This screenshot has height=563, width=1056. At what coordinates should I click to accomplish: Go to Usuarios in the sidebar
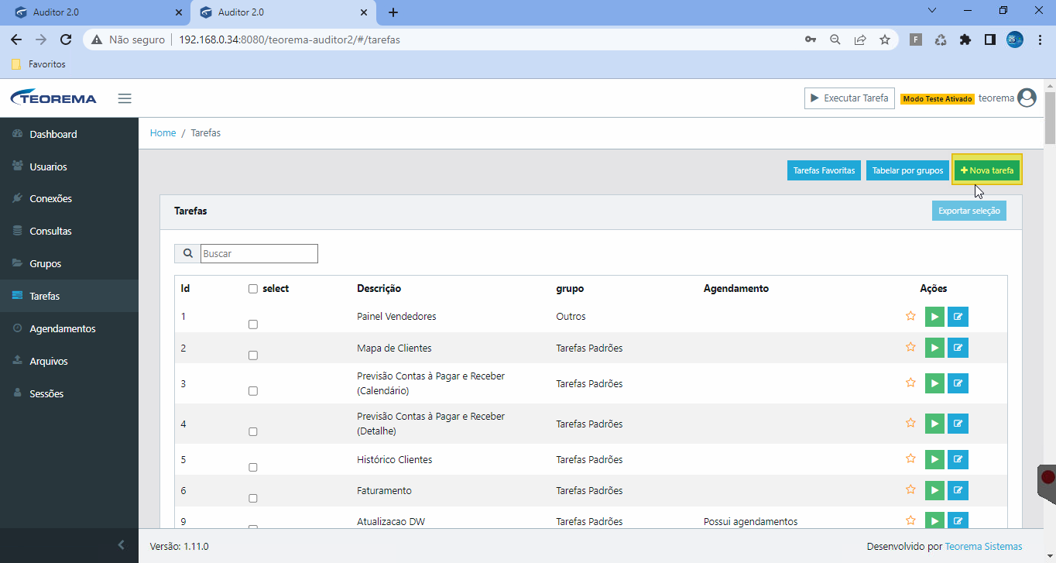coord(69,166)
